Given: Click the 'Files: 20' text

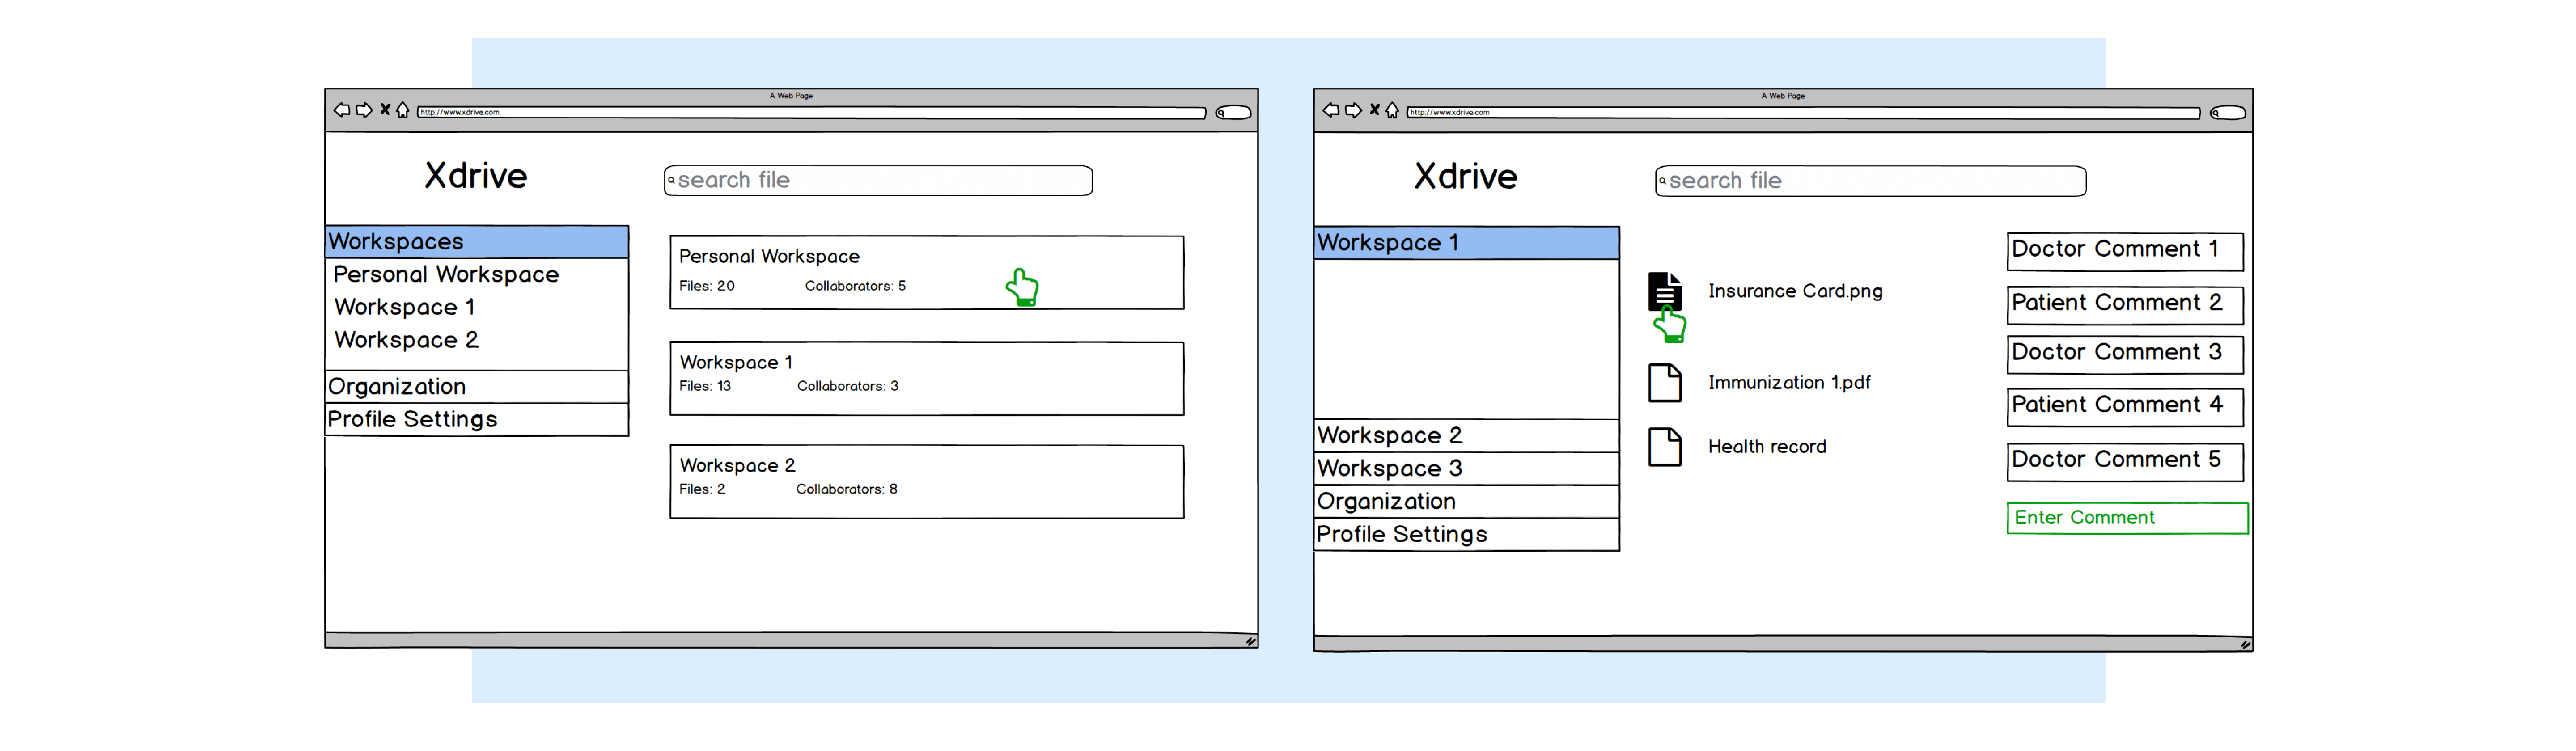Looking at the screenshot, I should click(707, 287).
